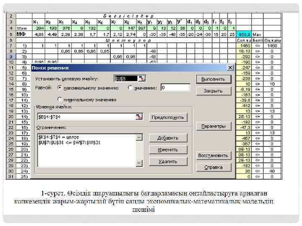Click row header 31

11,177
